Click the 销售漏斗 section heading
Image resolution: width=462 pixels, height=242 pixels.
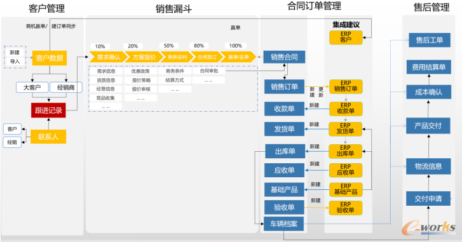point(173,9)
